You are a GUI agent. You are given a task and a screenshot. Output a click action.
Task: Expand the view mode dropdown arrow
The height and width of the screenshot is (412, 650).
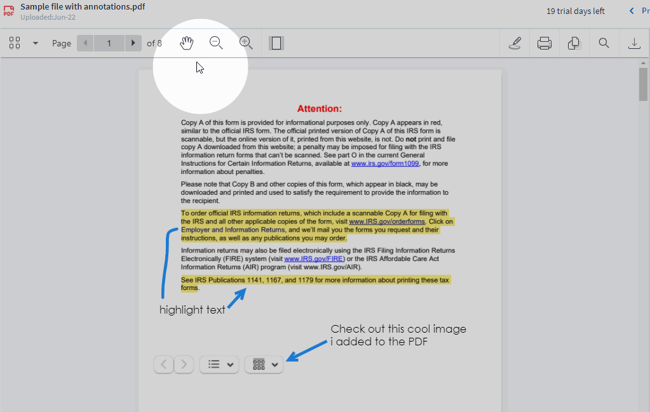(36, 43)
